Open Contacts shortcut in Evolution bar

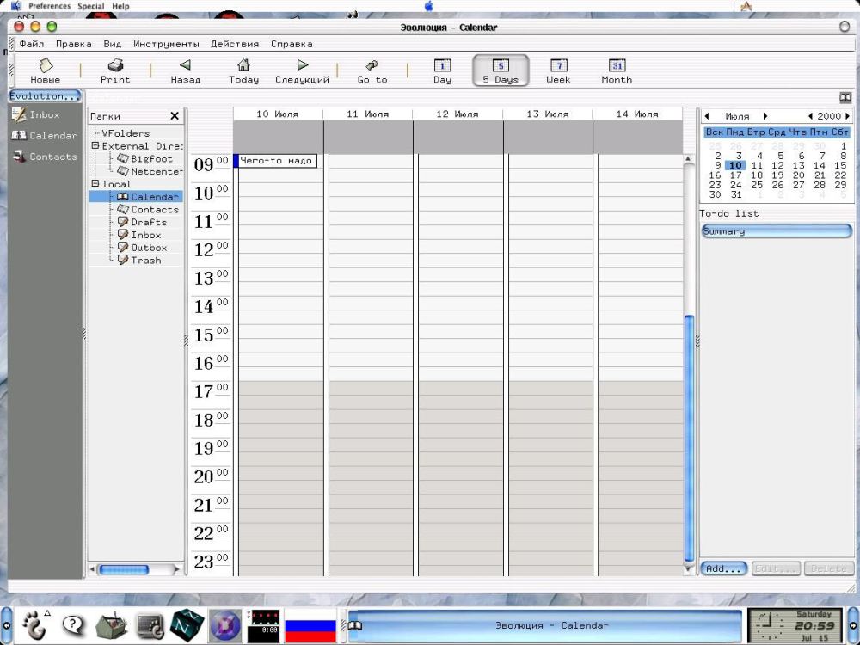click(x=45, y=157)
